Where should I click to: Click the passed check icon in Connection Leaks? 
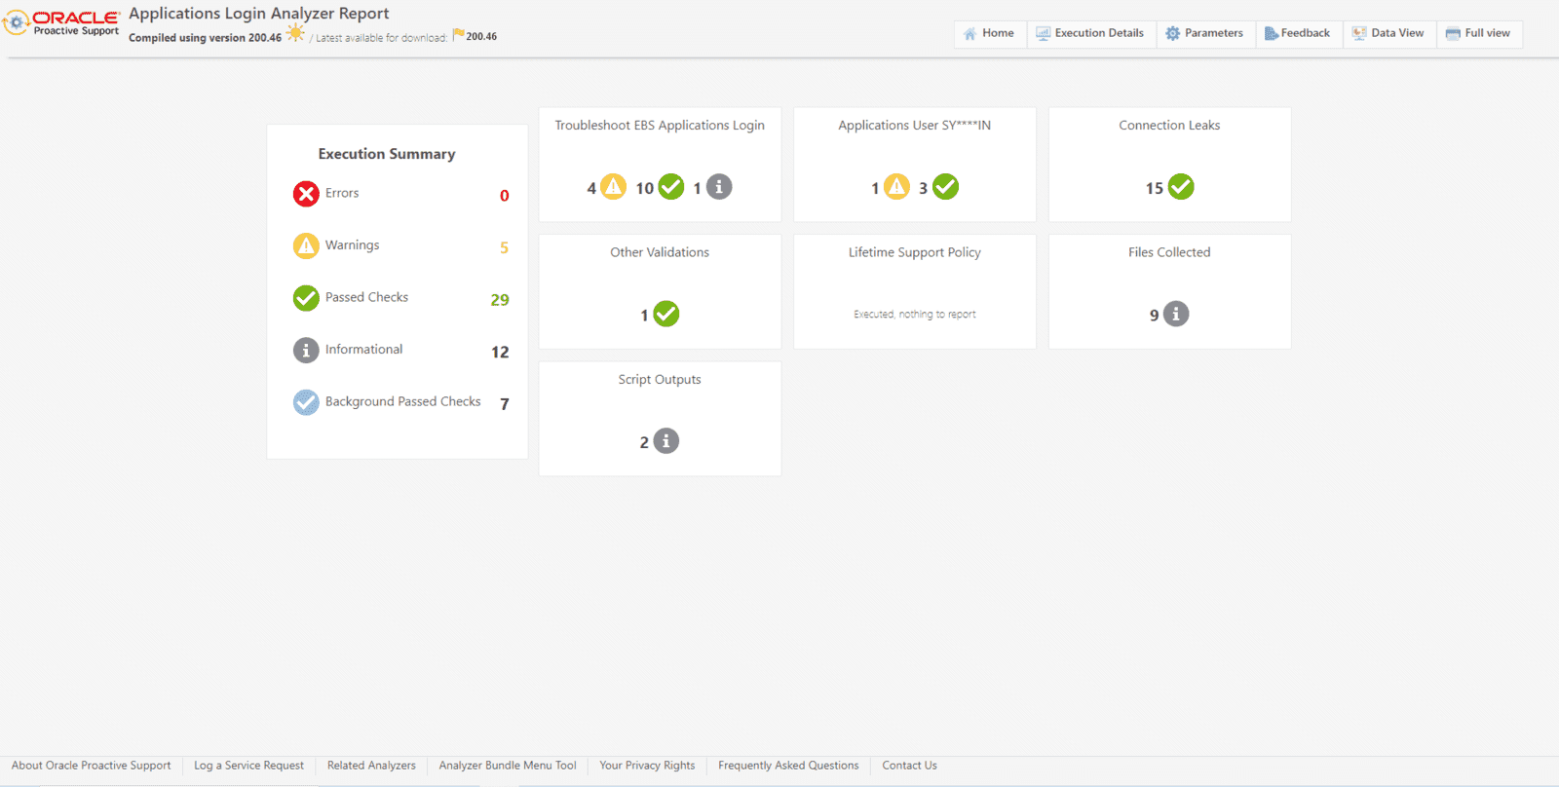pyautogui.click(x=1181, y=186)
